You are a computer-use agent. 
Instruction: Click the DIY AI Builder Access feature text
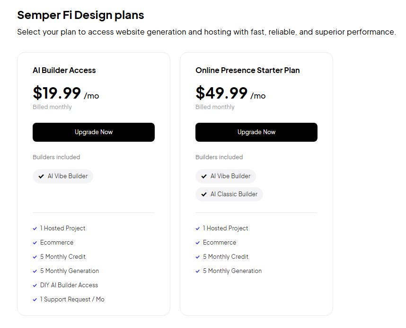[x=69, y=285]
